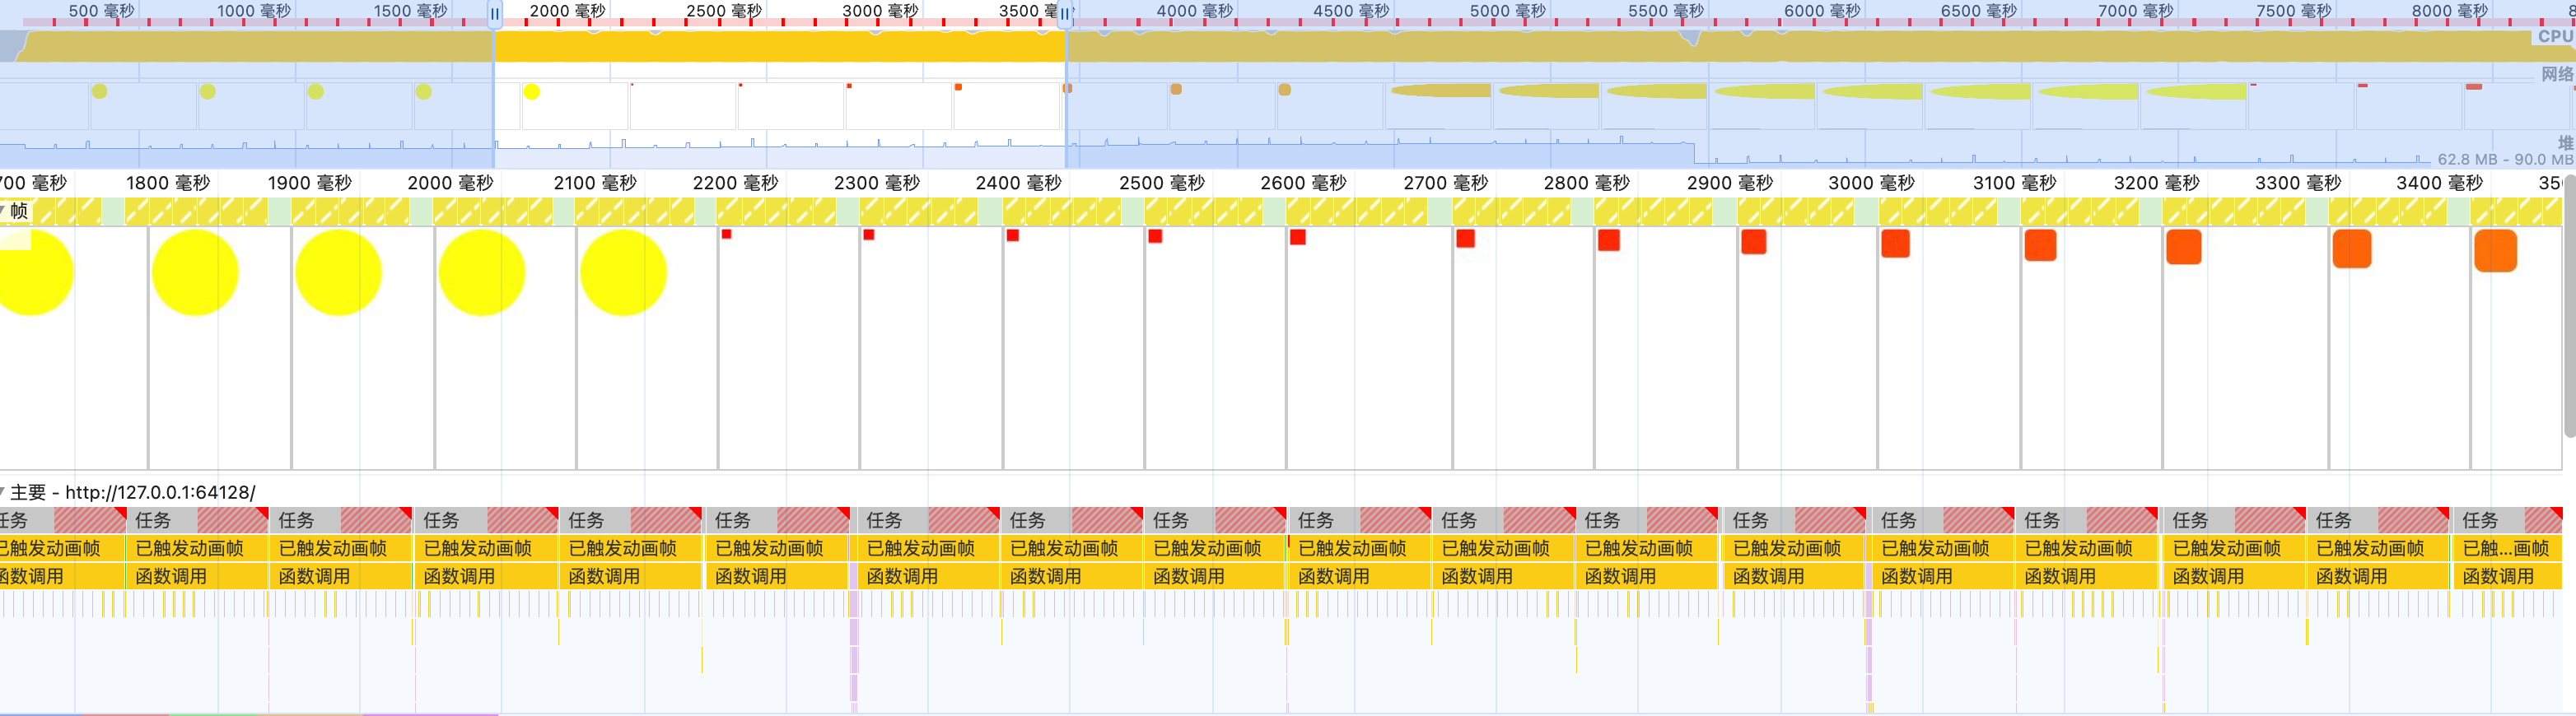Select the 任务 block spanning the 2200 毫秒 mark
2576x716 pixels.
point(779,520)
